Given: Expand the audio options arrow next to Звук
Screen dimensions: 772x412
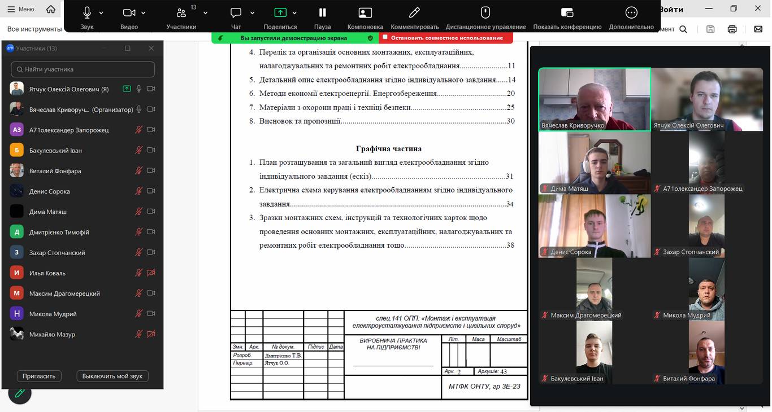Looking at the screenshot, I should [x=102, y=13].
